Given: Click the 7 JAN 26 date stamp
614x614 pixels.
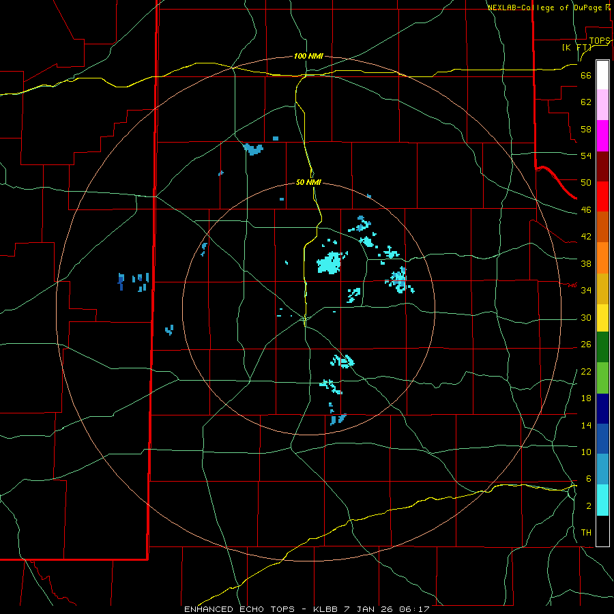Looking at the screenshot, I should (370, 609).
